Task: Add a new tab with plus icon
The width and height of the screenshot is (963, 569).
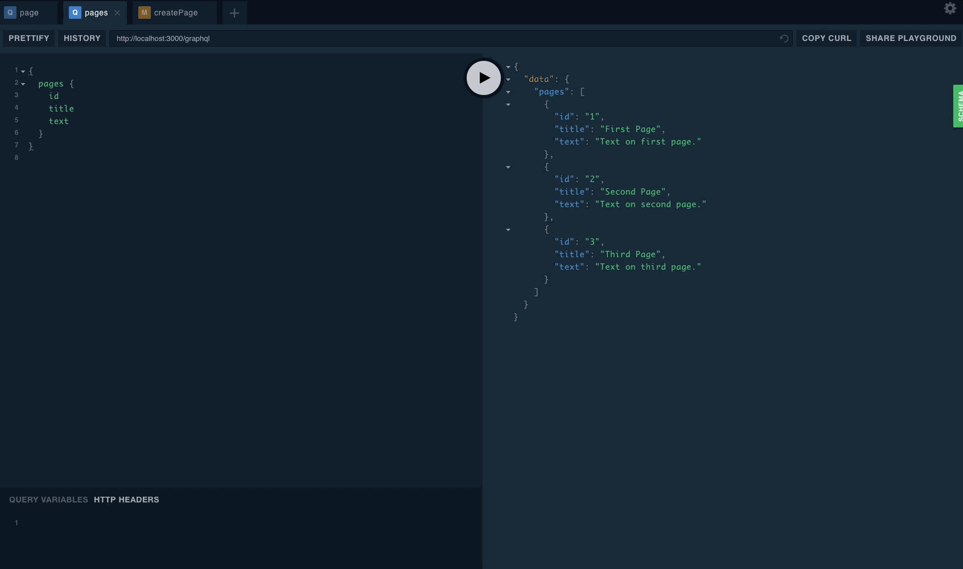Action: coord(234,13)
